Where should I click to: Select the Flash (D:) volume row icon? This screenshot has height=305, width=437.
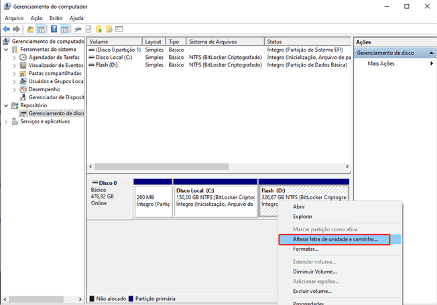click(x=92, y=65)
